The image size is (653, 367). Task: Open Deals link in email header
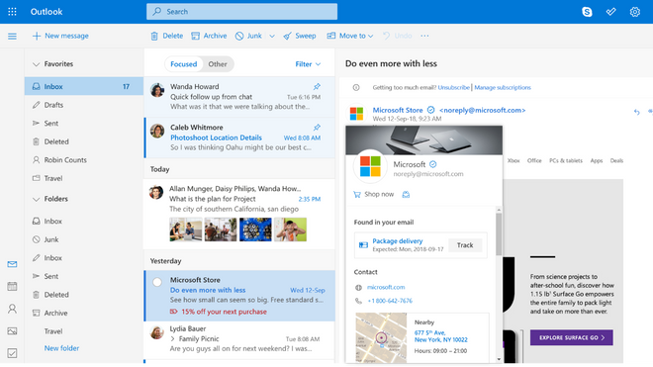coord(616,161)
